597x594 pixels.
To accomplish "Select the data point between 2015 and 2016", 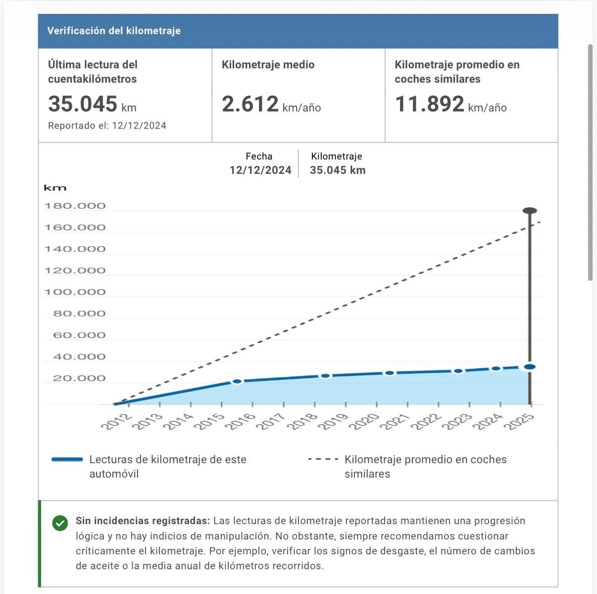I will pos(237,381).
